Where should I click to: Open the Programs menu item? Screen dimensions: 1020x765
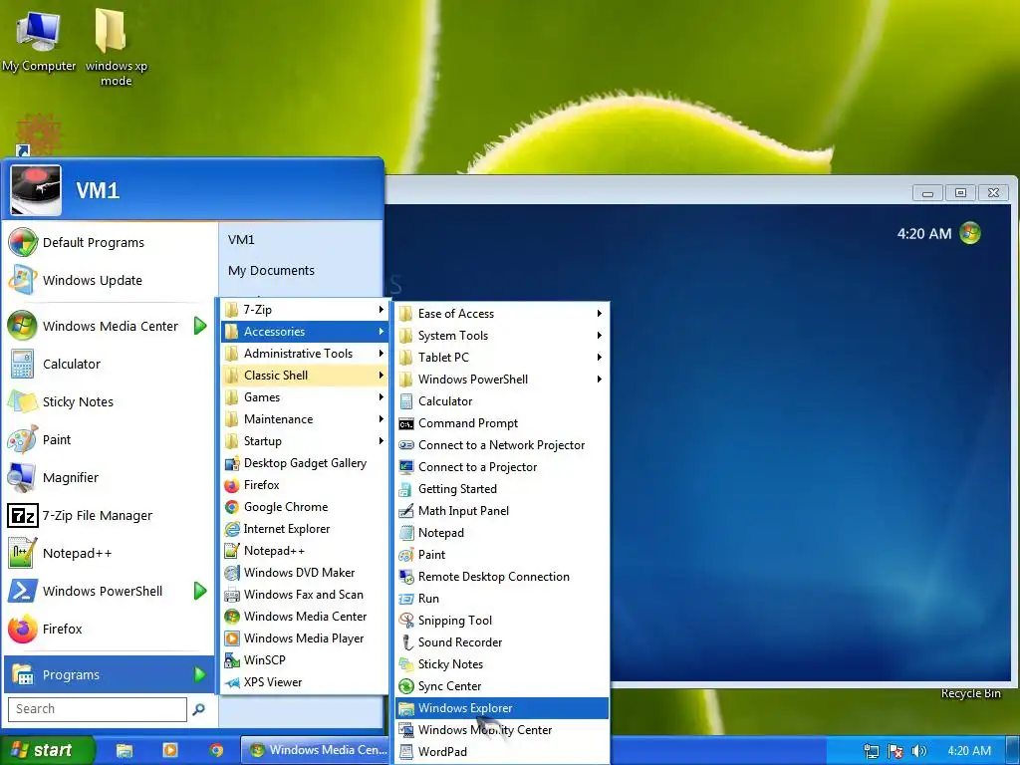[x=109, y=674]
